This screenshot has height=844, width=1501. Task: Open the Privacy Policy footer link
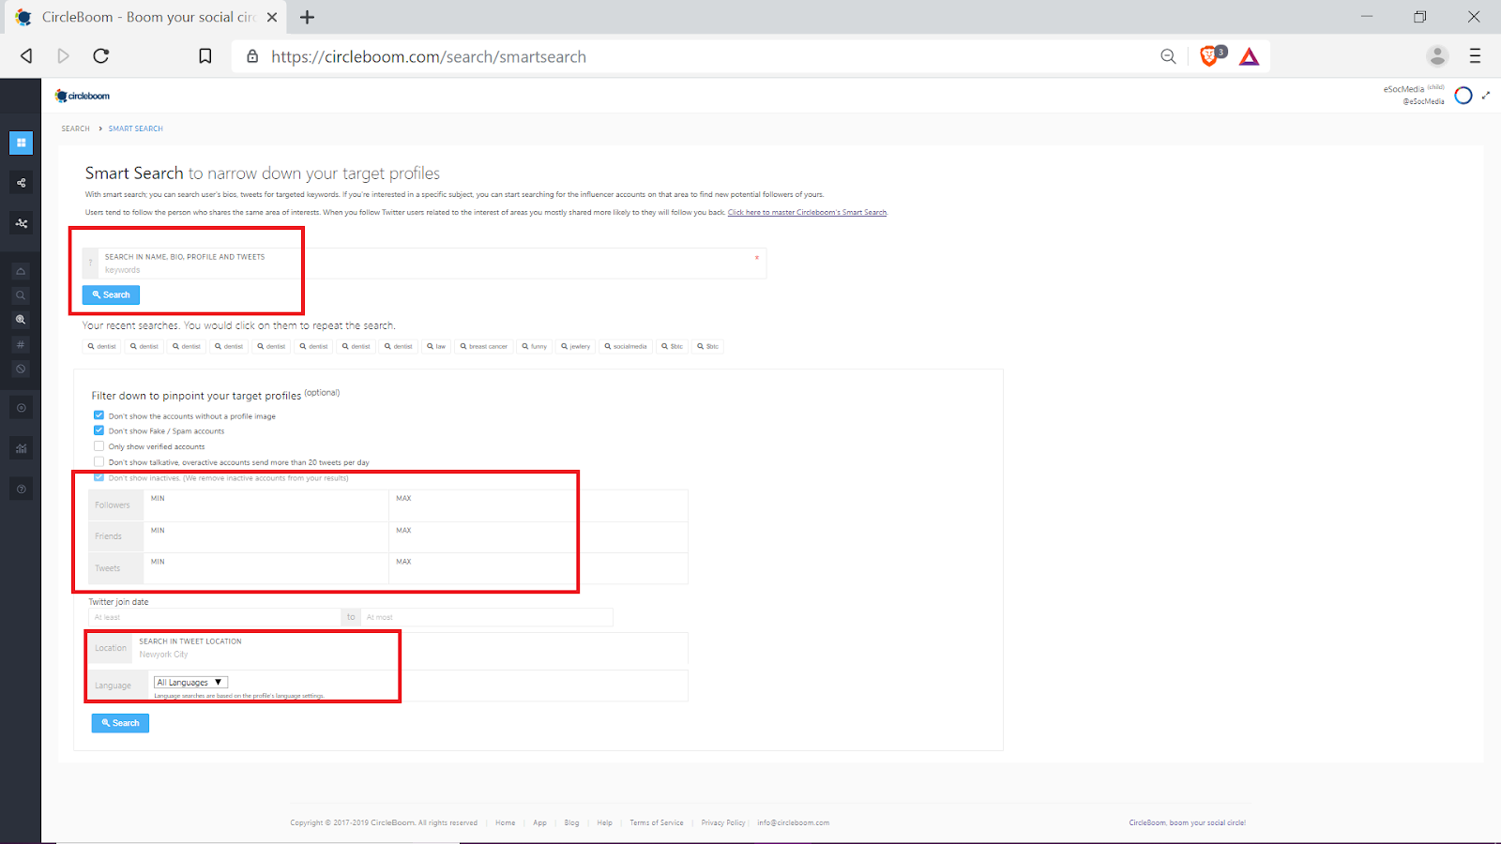coord(723,822)
